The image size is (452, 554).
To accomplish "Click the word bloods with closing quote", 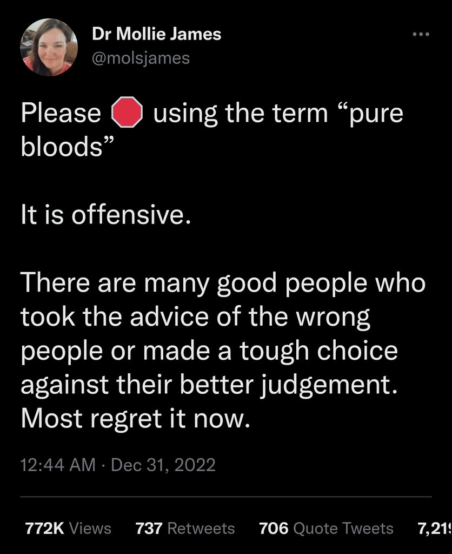I will [68, 146].
